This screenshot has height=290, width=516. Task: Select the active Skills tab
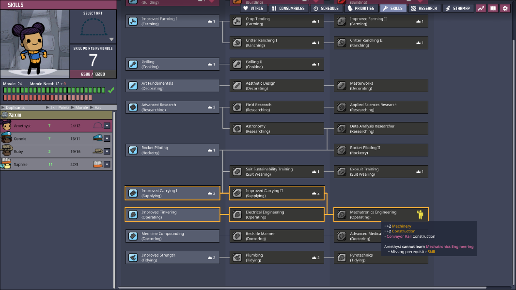[x=393, y=8]
